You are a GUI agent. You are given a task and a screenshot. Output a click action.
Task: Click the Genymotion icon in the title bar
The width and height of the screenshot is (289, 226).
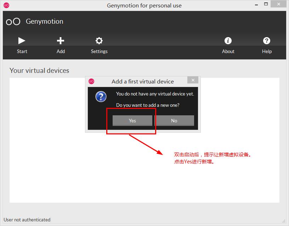(x=6, y=5)
